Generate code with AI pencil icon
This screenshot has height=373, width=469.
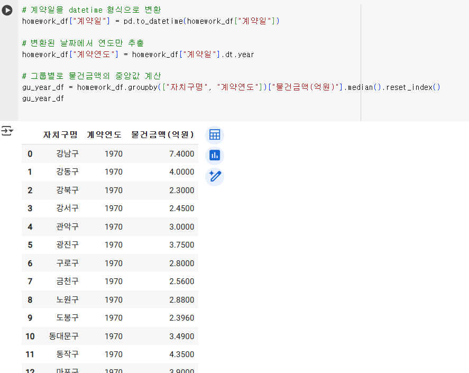(x=215, y=176)
